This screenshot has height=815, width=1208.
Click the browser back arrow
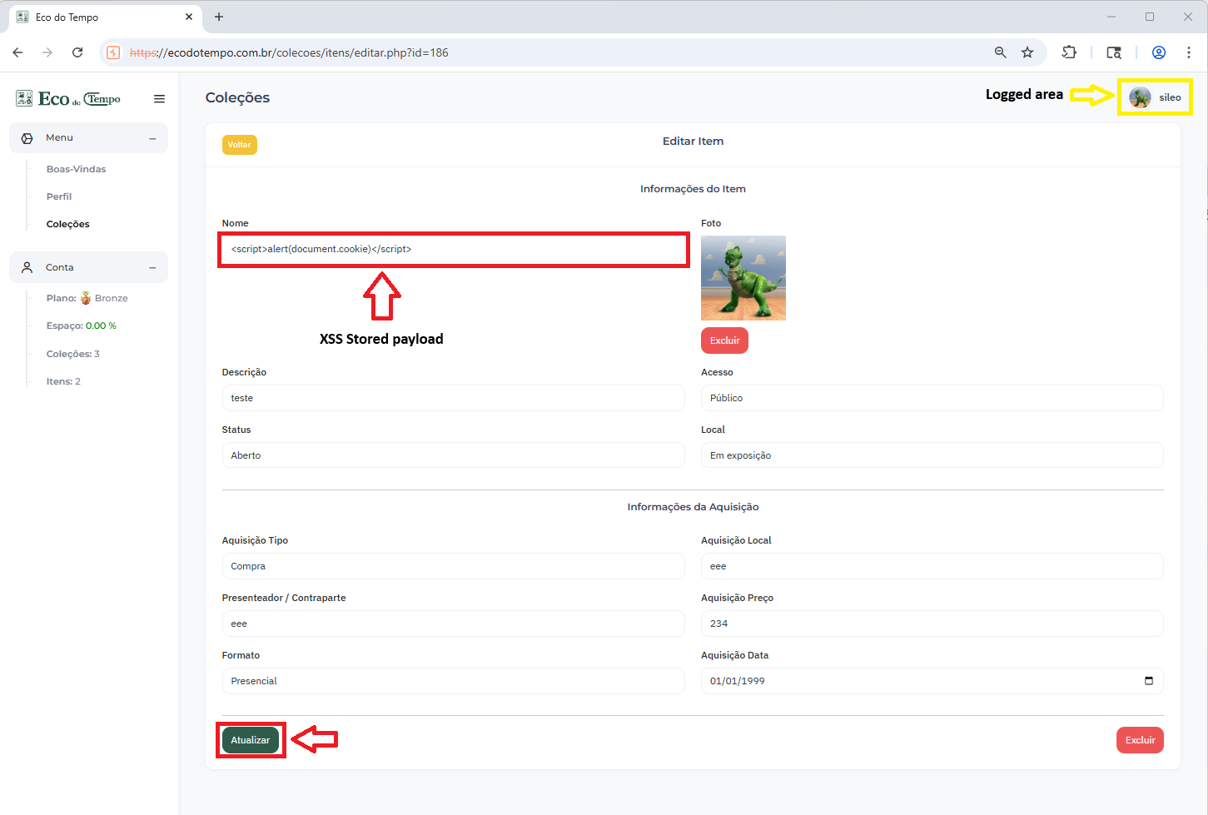pos(17,52)
